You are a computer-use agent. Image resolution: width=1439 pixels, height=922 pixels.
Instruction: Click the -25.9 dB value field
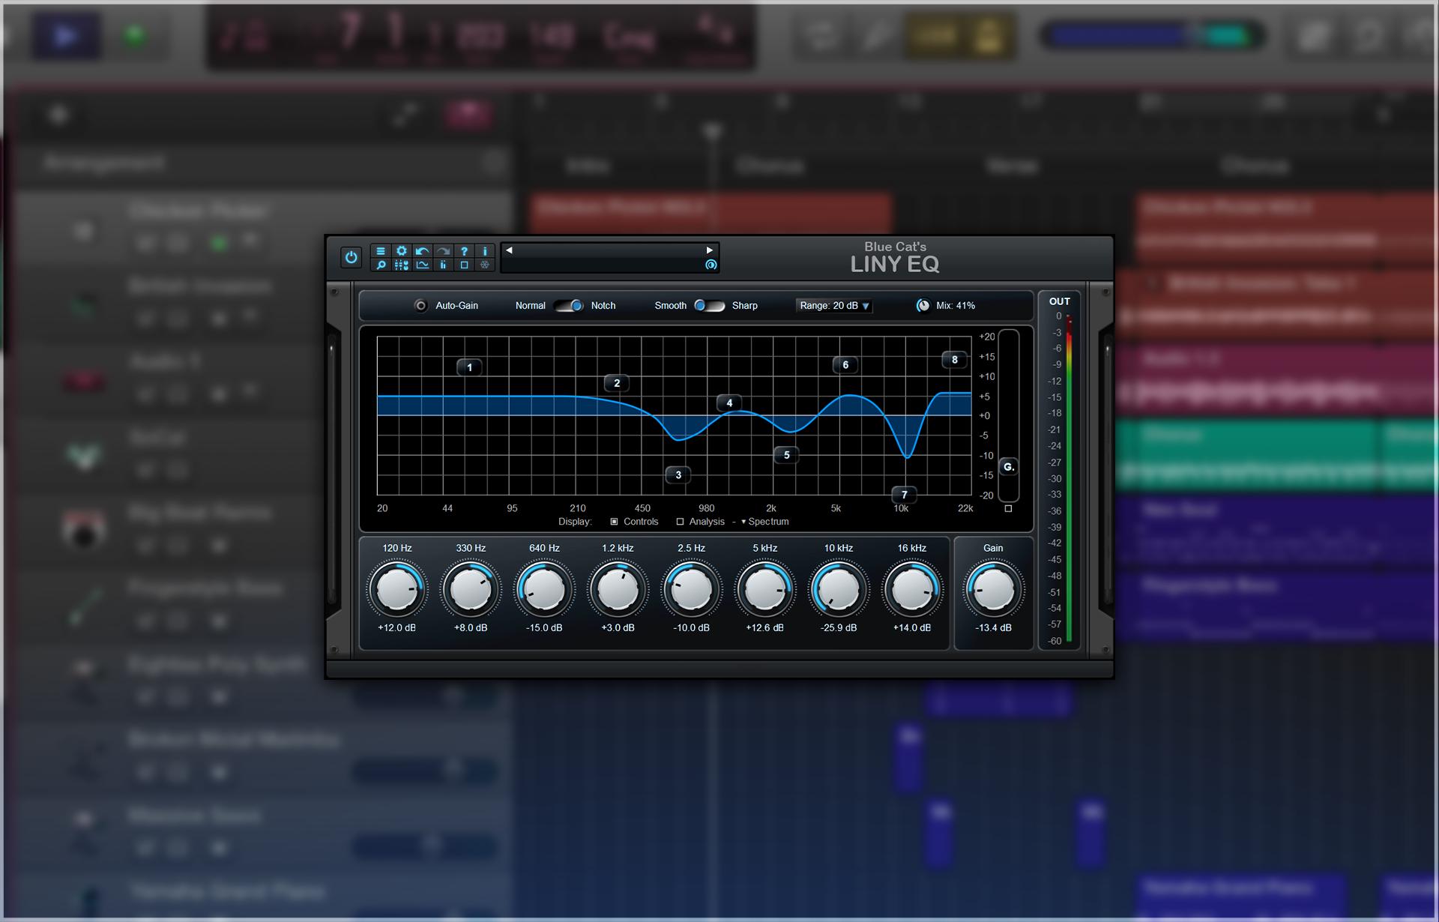(839, 628)
